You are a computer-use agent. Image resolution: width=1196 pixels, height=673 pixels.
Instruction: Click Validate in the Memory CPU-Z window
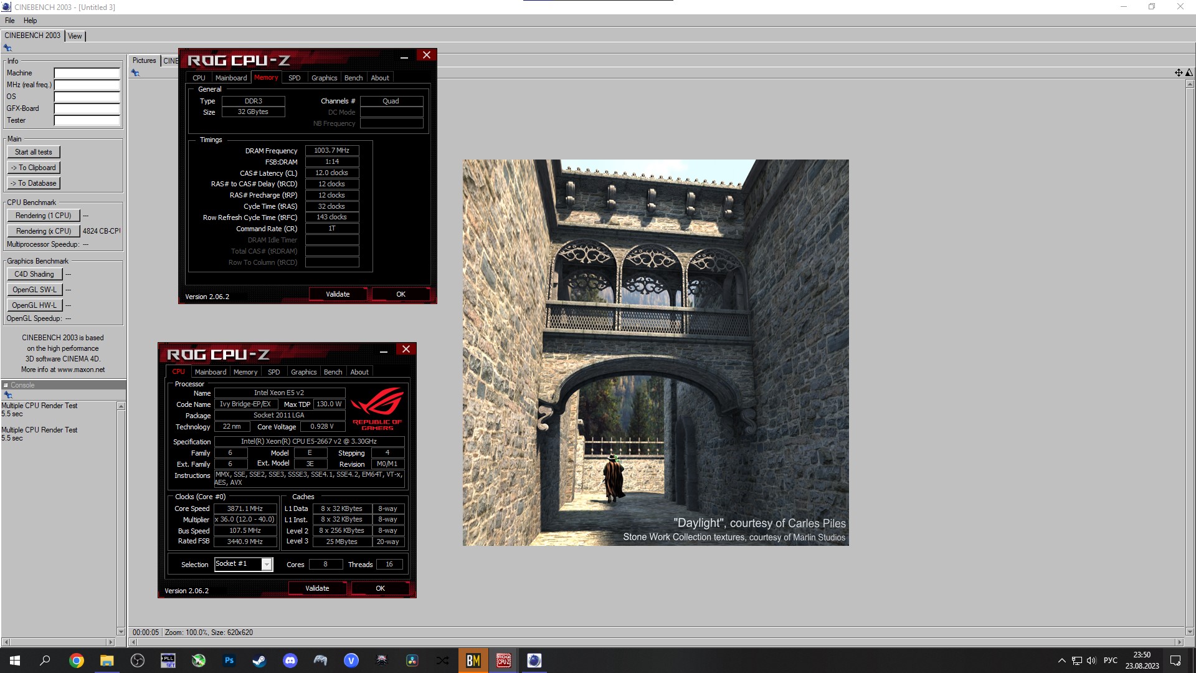coord(338,294)
